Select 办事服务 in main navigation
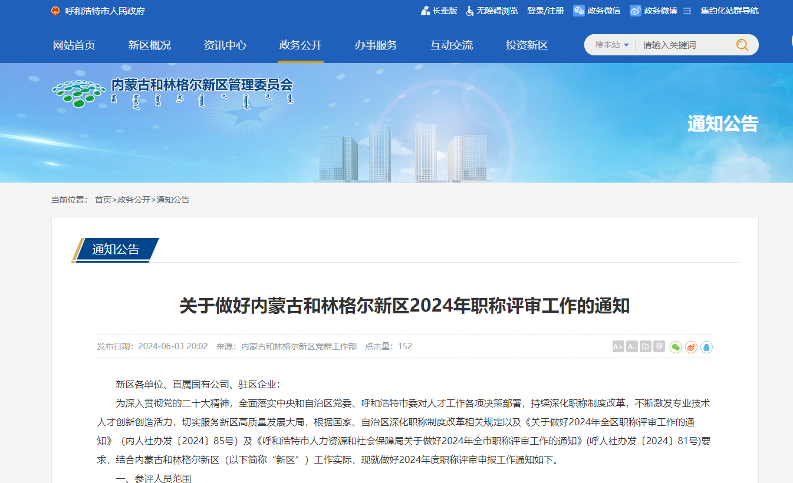The width and height of the screenshot is (793, 483). click(376, 45)
